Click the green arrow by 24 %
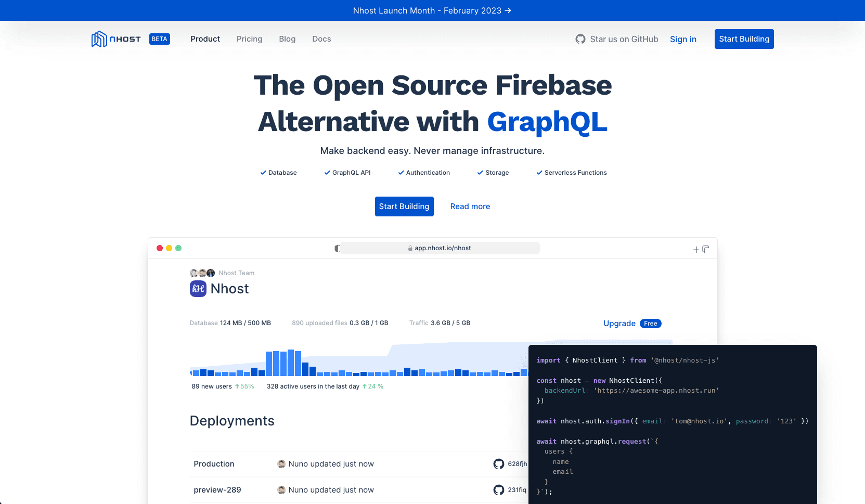The height and width of the screenshot is (504, 865). point(365,386)
